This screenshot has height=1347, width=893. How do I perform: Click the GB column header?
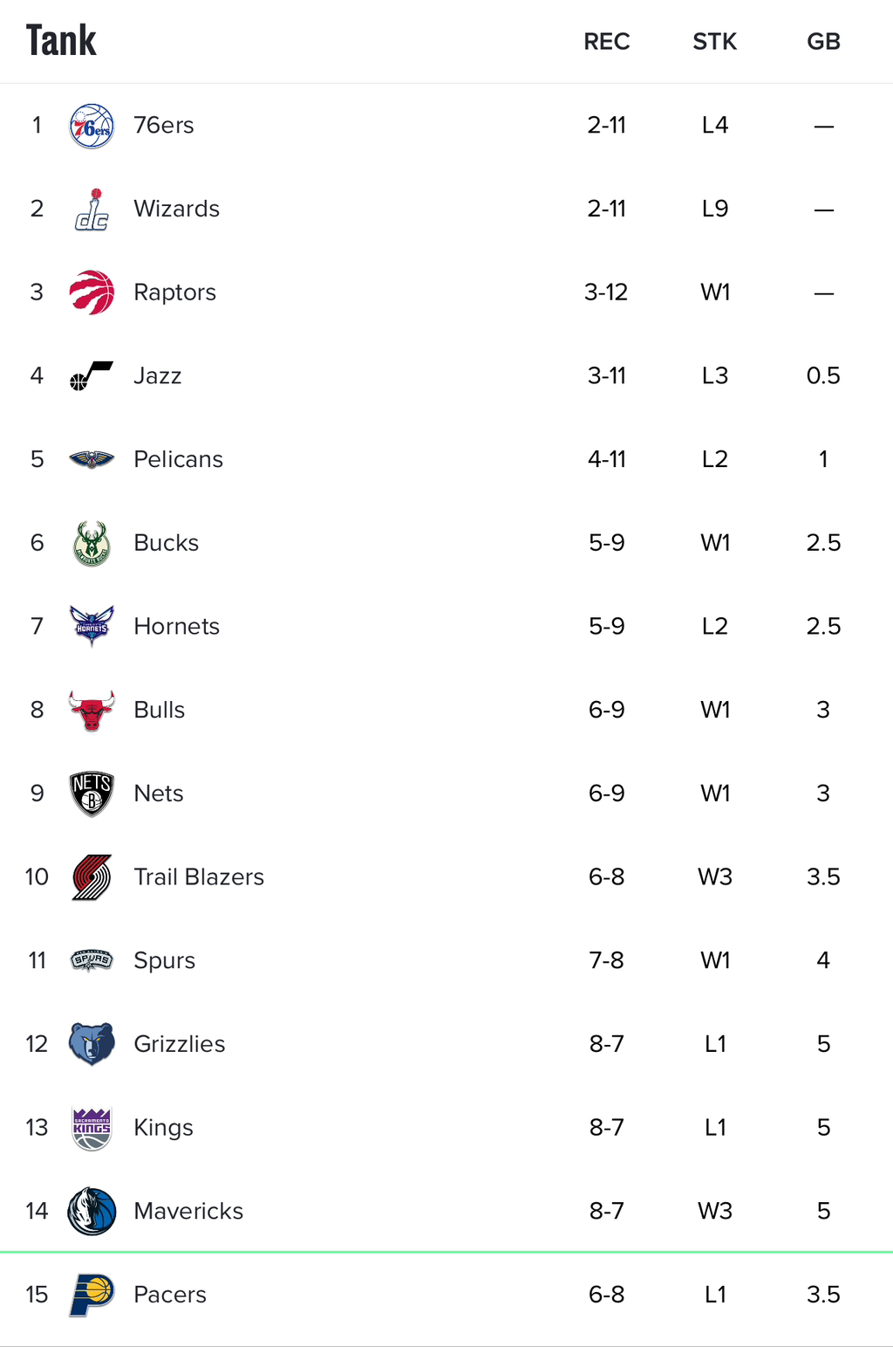[x=823, y=42]
